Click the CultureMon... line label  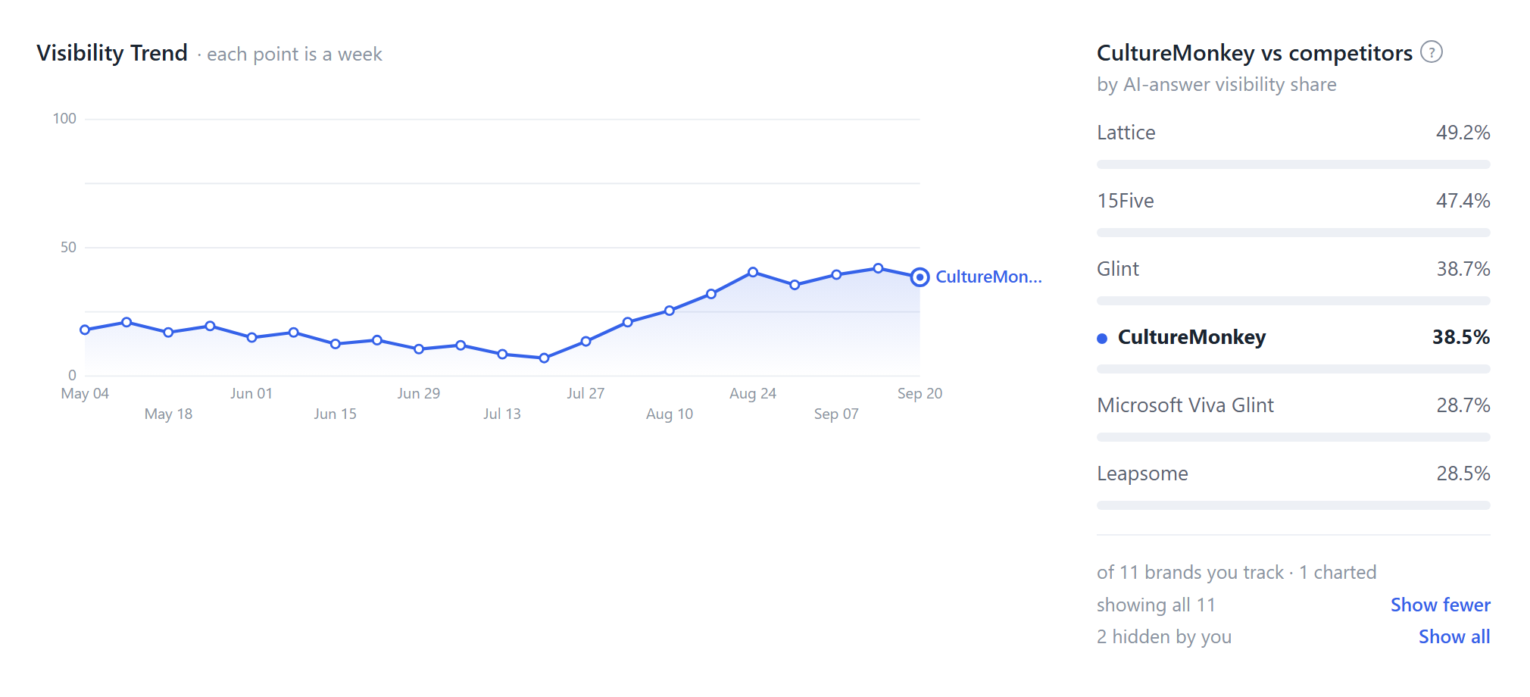click(988, 277)
